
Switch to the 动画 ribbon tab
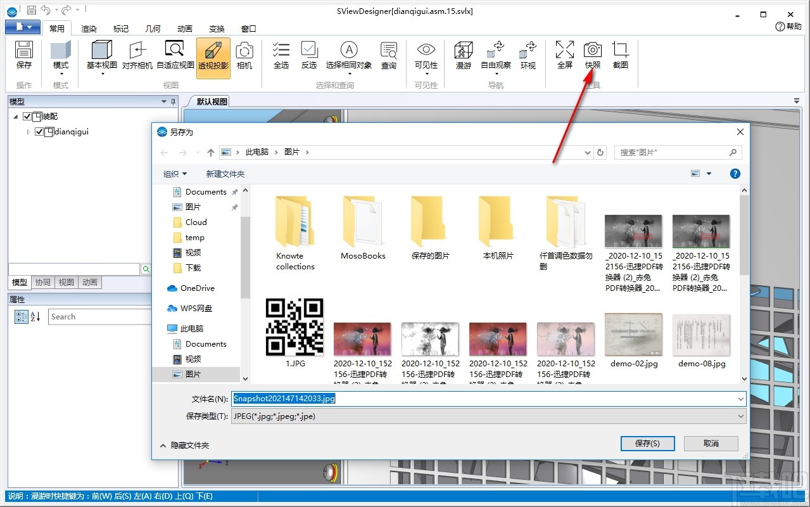coord(184,28)
